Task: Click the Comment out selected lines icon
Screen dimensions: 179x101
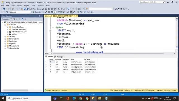Action: (78, 12)
